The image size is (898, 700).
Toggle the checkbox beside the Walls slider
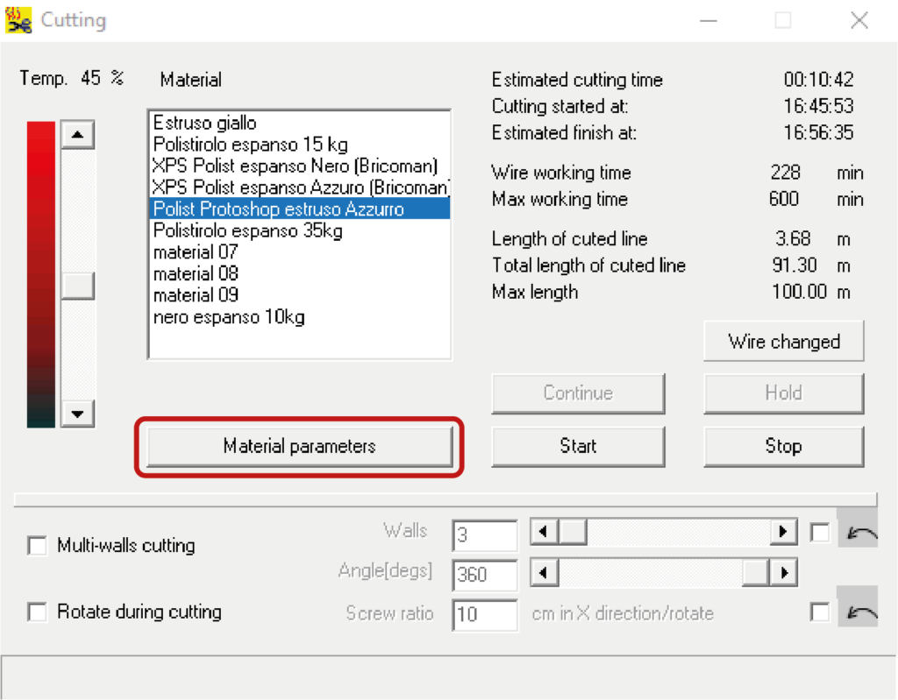820,533
